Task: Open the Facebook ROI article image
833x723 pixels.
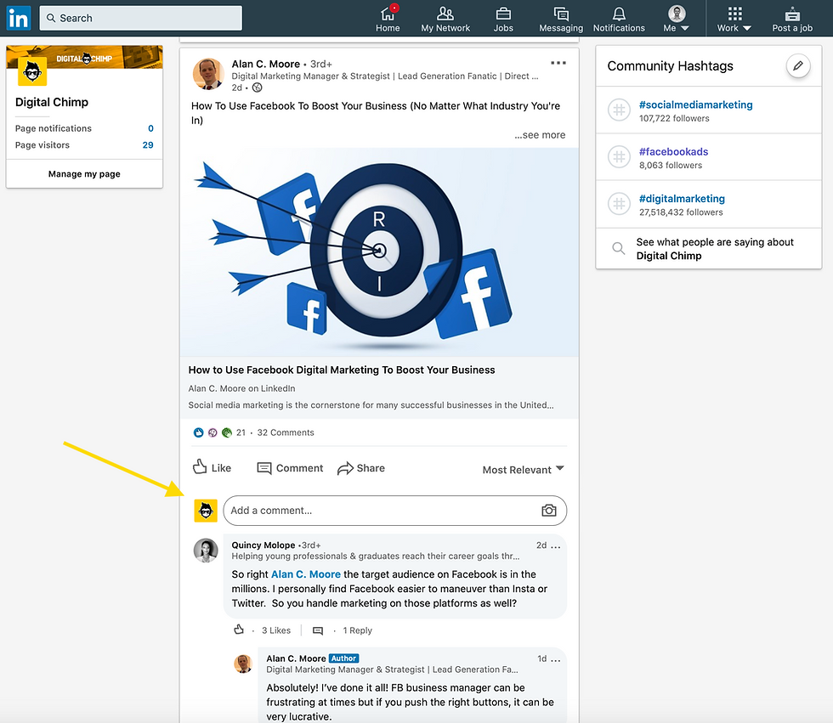Action: coord(379,252)
